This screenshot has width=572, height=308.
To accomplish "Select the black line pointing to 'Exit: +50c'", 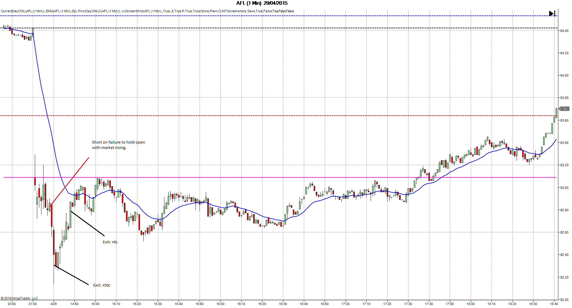I will [71, 275].
